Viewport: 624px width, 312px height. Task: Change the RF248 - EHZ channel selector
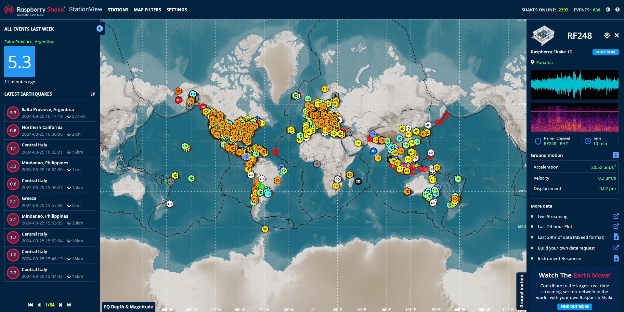(x=556, y=141)
